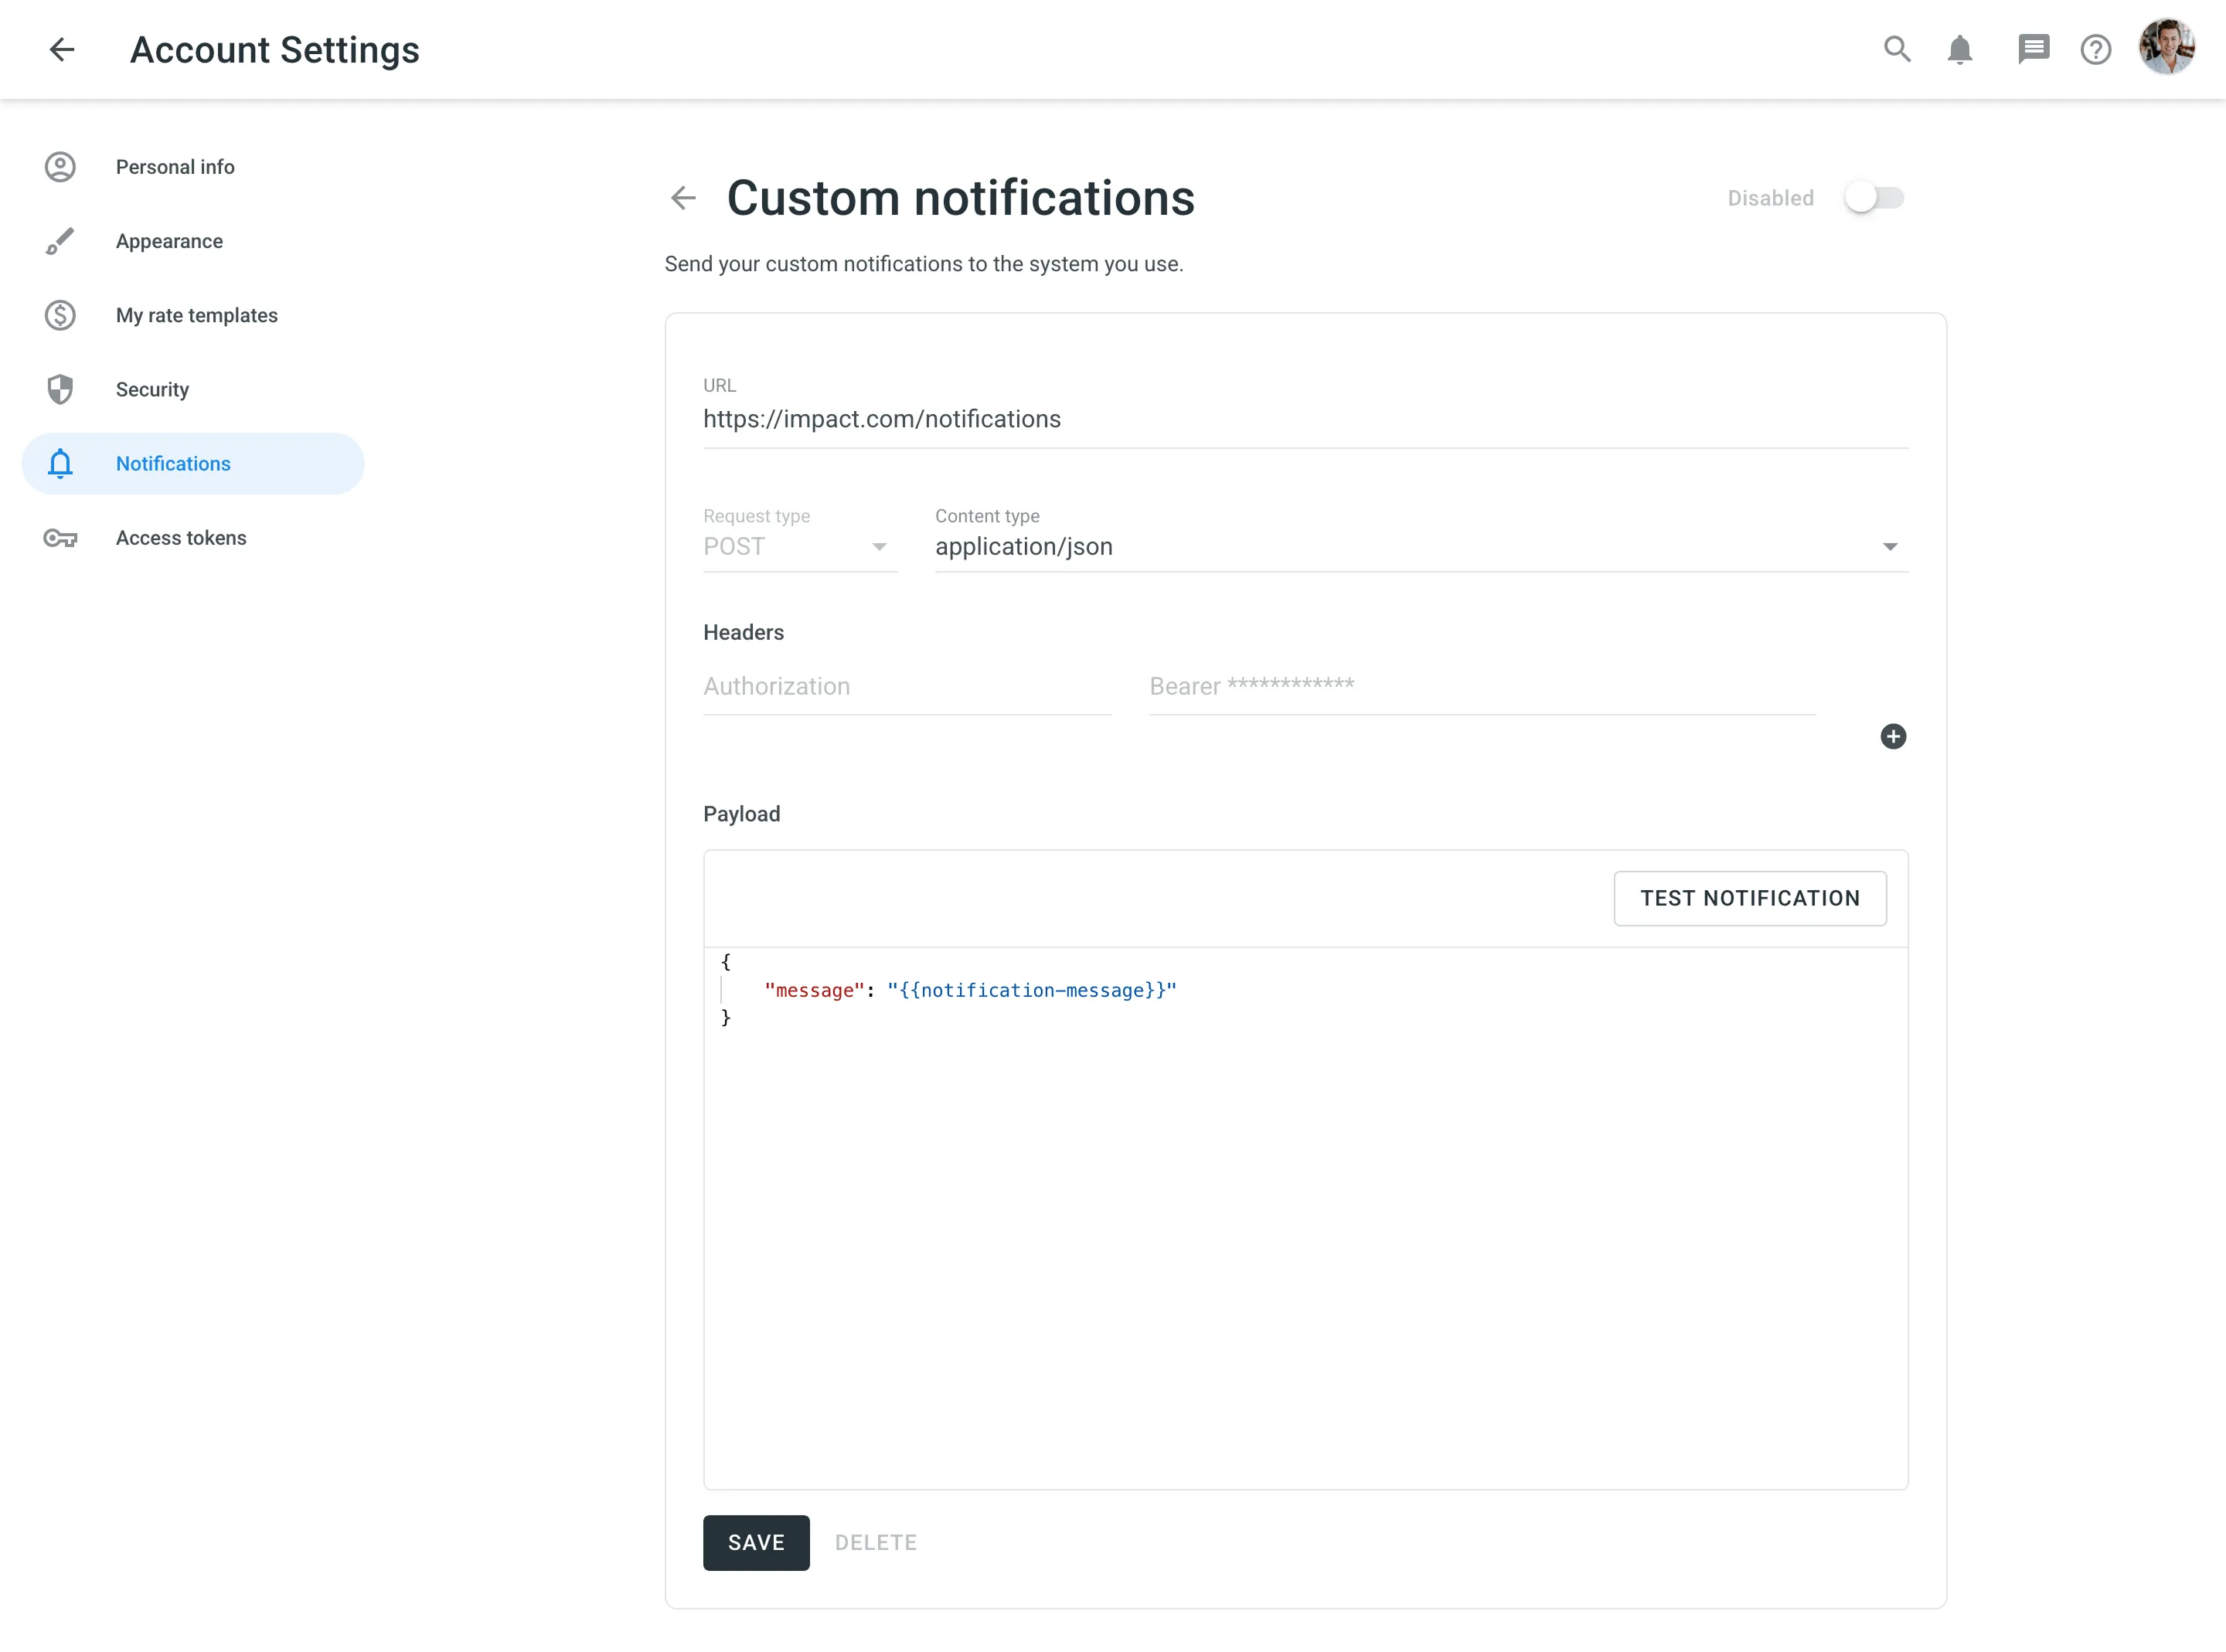Open chat messages from the top bar
This screenshot has height=1652, width=2226.
tap(2033, 49)
